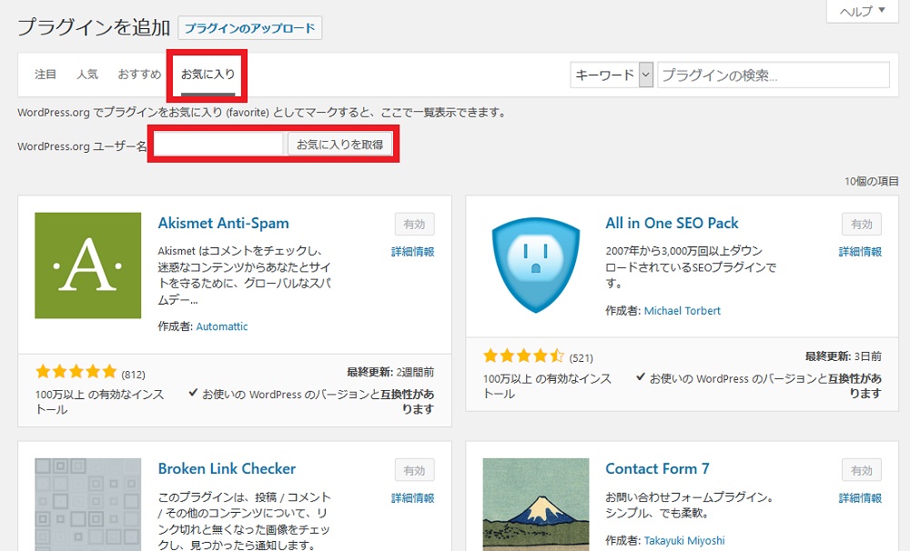Click the 有効 button for Contact Form 7
This screenshot has height=551, width=910.
pos(862,470)
